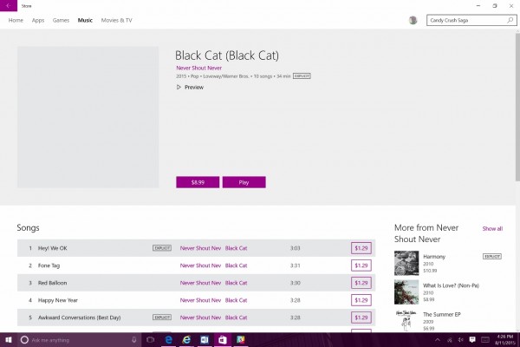The width and height of the screenshot is (520, 347).
Task: Open the last pinned taskbar app
Action: (x=240, y=340)
